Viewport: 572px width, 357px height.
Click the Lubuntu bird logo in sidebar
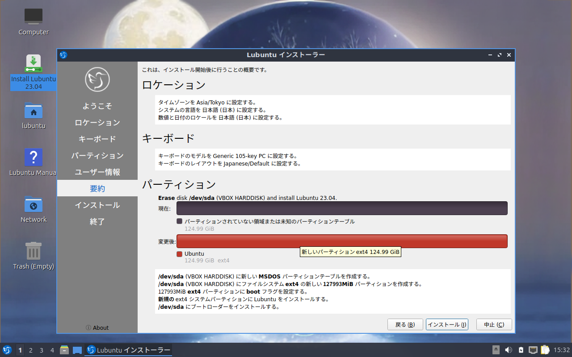pyautogui.click(x=97, y=79)
